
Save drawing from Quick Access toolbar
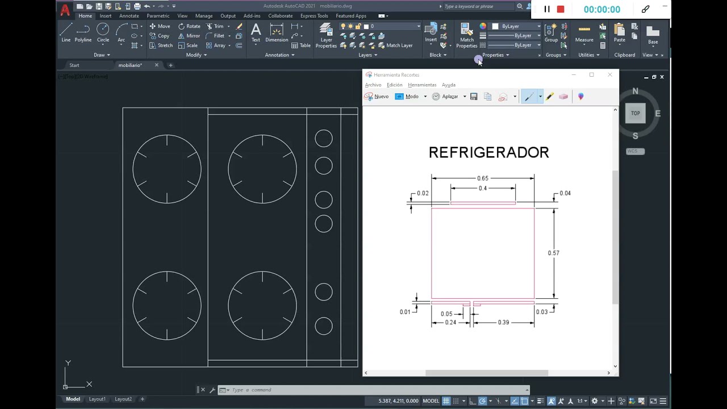[99, 6]
